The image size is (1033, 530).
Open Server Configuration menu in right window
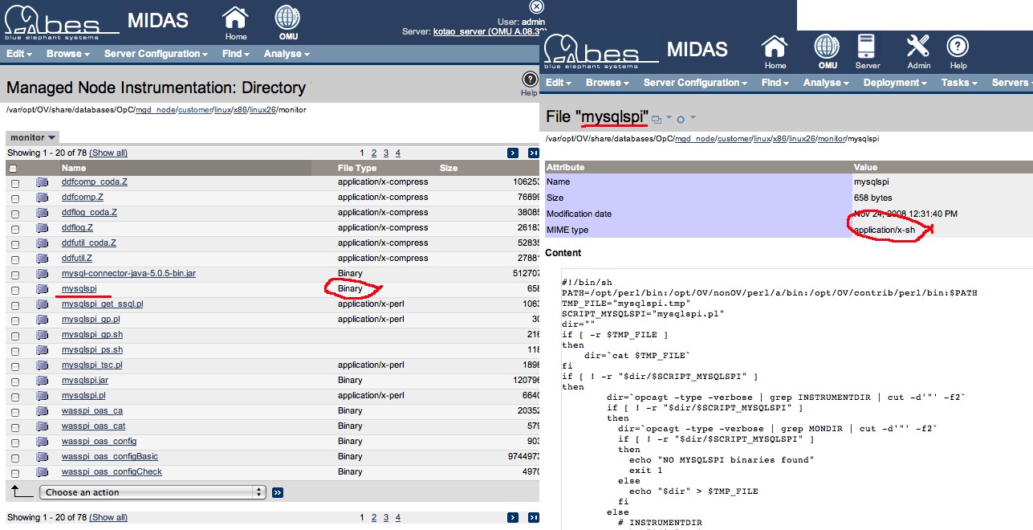[x=695, y=83]
